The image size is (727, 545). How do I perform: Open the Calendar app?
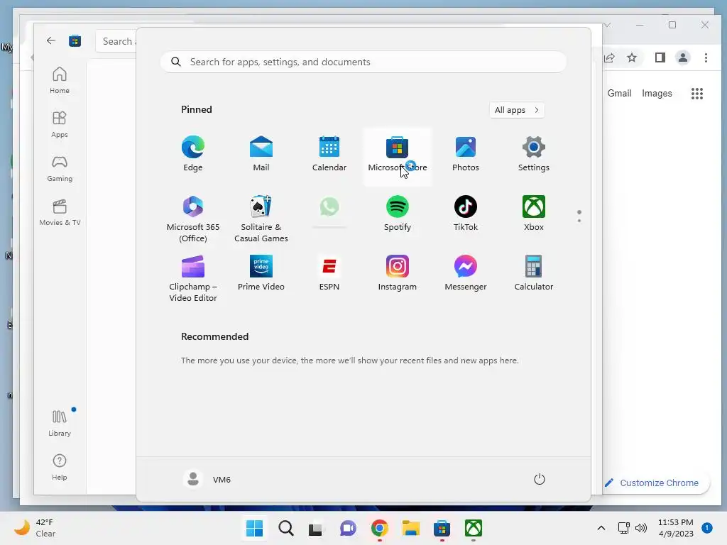pos(329,154)
